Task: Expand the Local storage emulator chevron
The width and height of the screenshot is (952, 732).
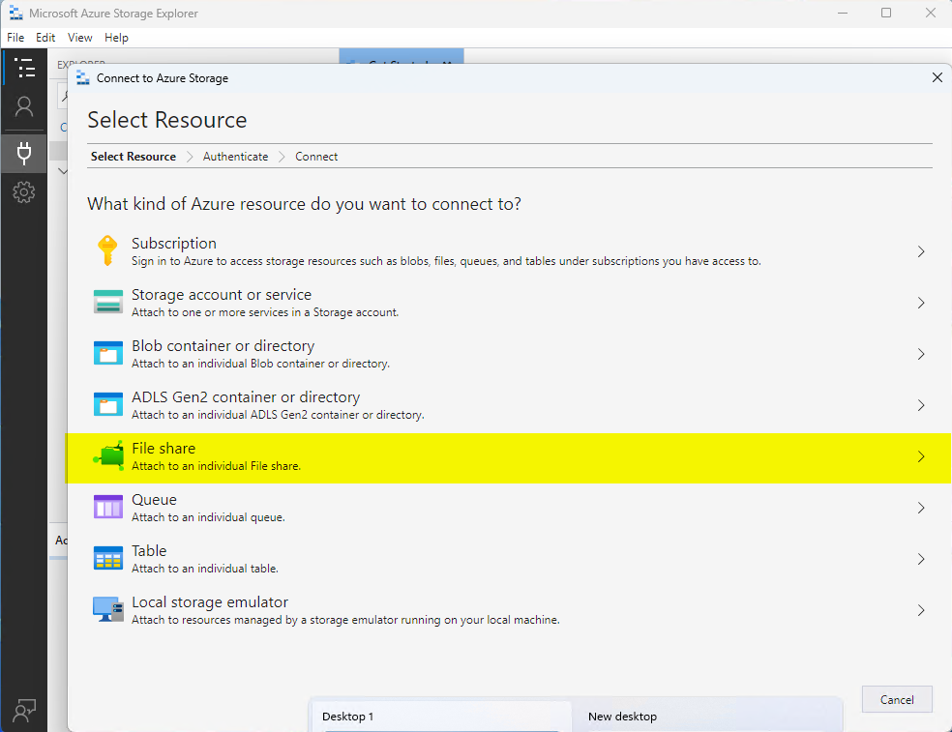Action: coord(921,610)
